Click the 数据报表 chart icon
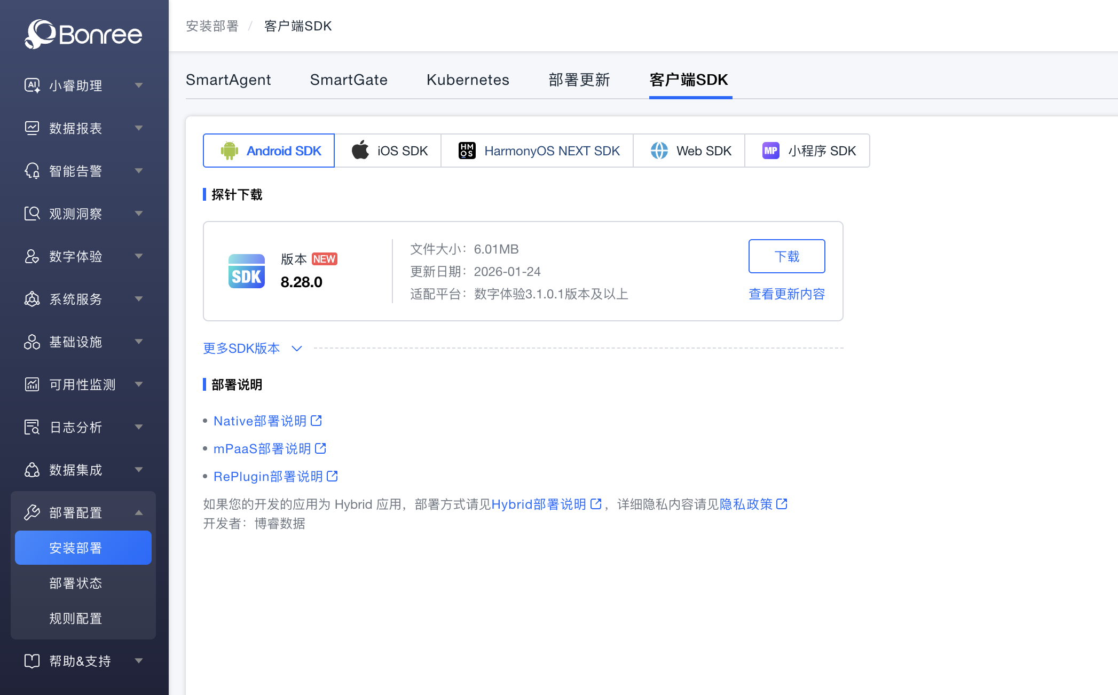The image size is (1118, 695). tap(32, 128)
